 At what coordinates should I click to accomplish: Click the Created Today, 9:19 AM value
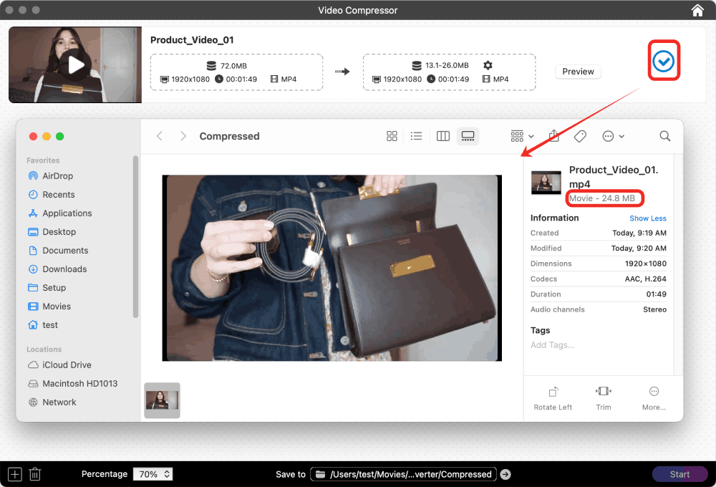tap(639, 233)
